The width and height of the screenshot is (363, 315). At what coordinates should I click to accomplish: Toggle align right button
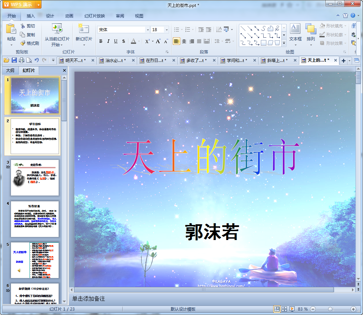point(192,41)
